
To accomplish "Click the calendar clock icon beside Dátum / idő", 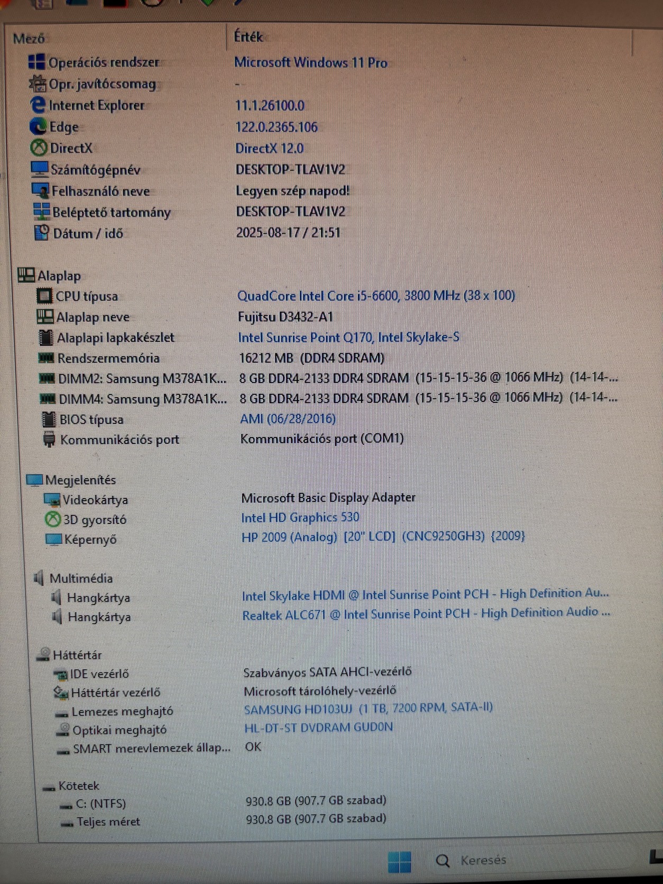I will 42,233.
